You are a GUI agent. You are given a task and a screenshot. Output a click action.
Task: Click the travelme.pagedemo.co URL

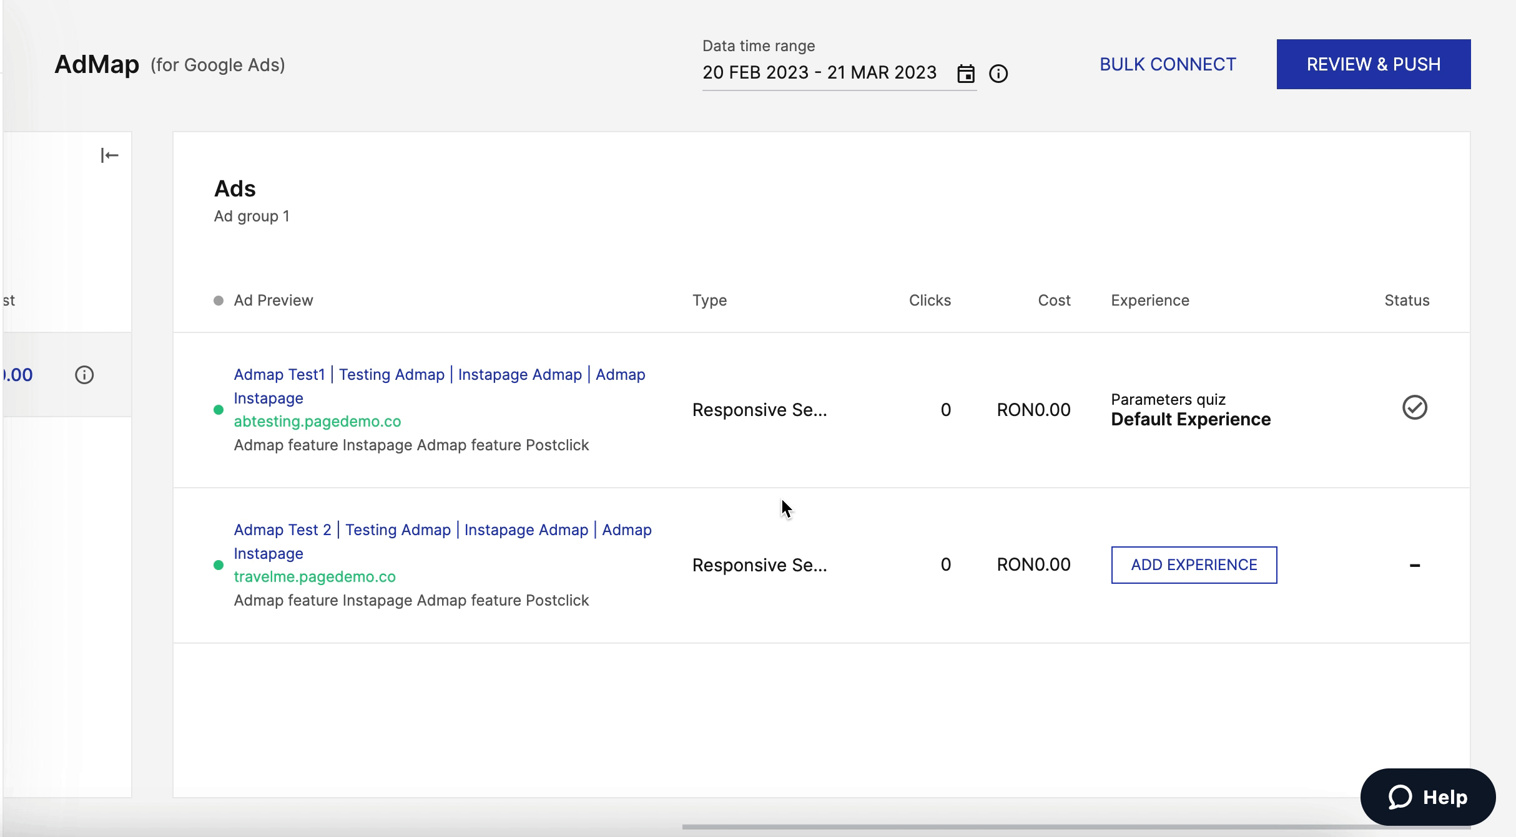(315, 577)
